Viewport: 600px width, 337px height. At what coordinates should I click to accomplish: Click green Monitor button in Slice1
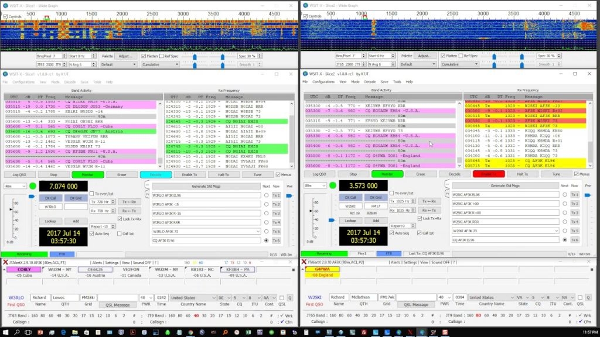[88, 174]
